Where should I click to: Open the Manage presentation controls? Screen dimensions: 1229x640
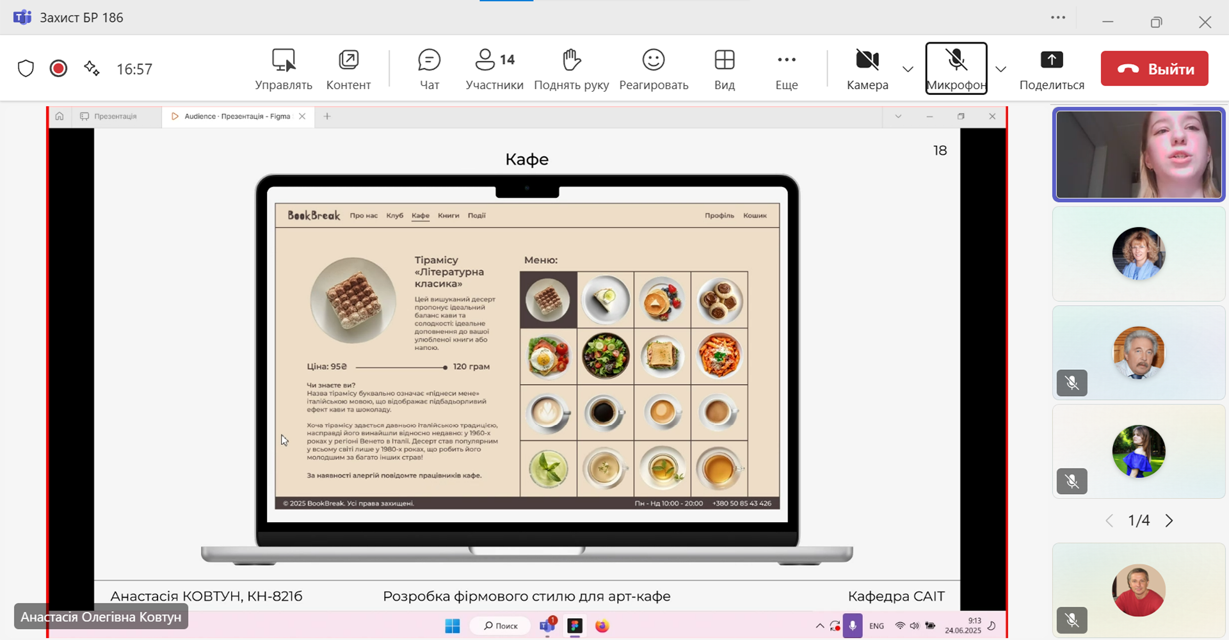(x=284, y=69)
